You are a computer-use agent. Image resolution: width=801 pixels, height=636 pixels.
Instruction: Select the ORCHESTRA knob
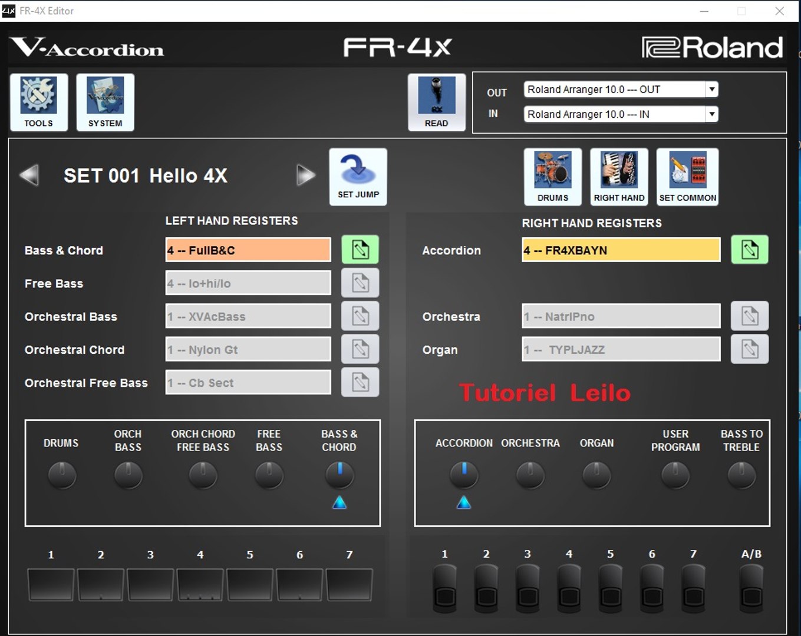click(530, 475)
